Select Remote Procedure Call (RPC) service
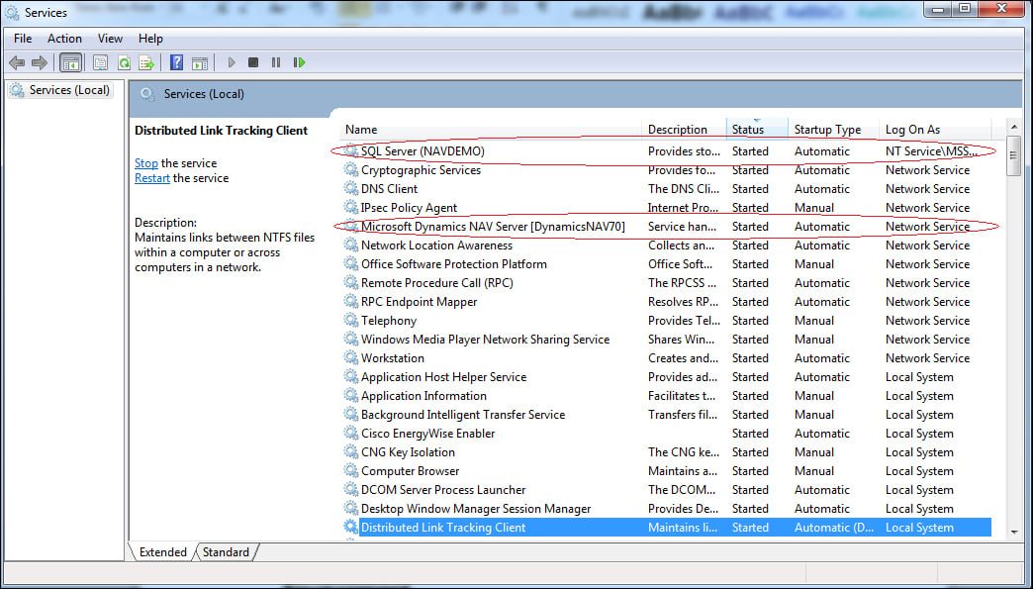The width and height of the screenshot is (1033, 589). click(436, 283)
